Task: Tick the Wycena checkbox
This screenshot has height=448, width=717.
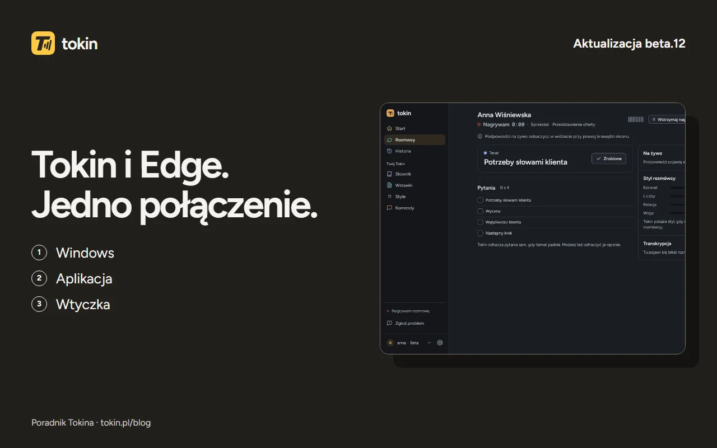Action: (x=480, y=211)
